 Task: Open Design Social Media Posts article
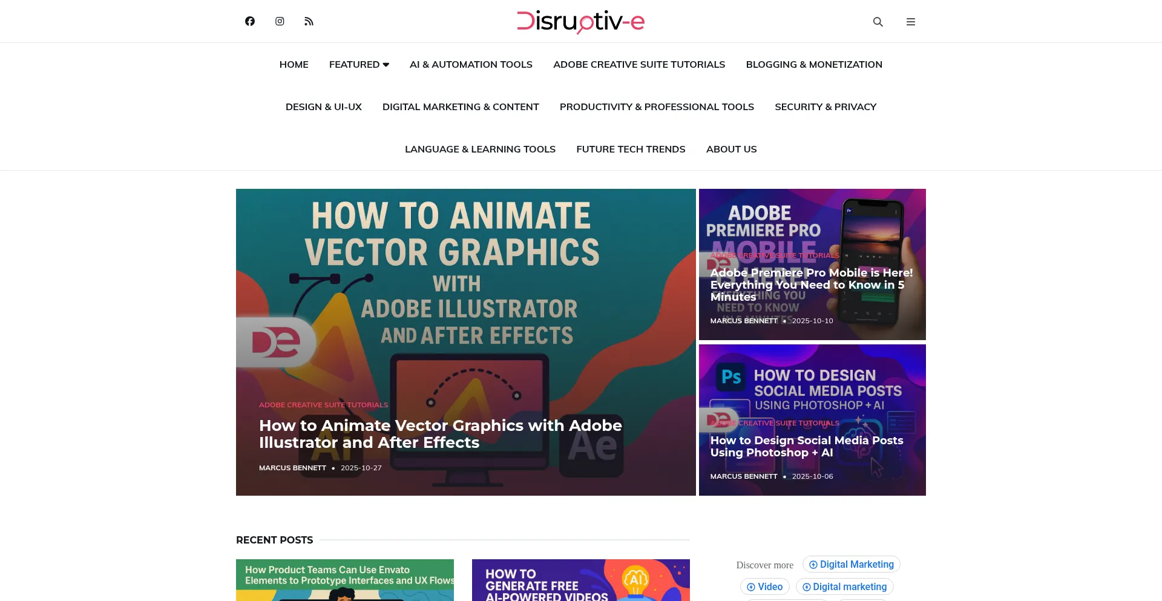coord(806,446)
